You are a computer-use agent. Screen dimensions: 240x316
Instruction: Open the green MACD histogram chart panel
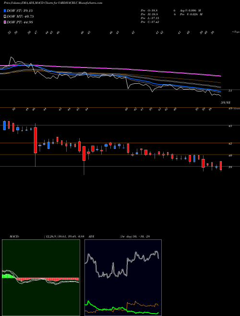(x=41, y=278)
